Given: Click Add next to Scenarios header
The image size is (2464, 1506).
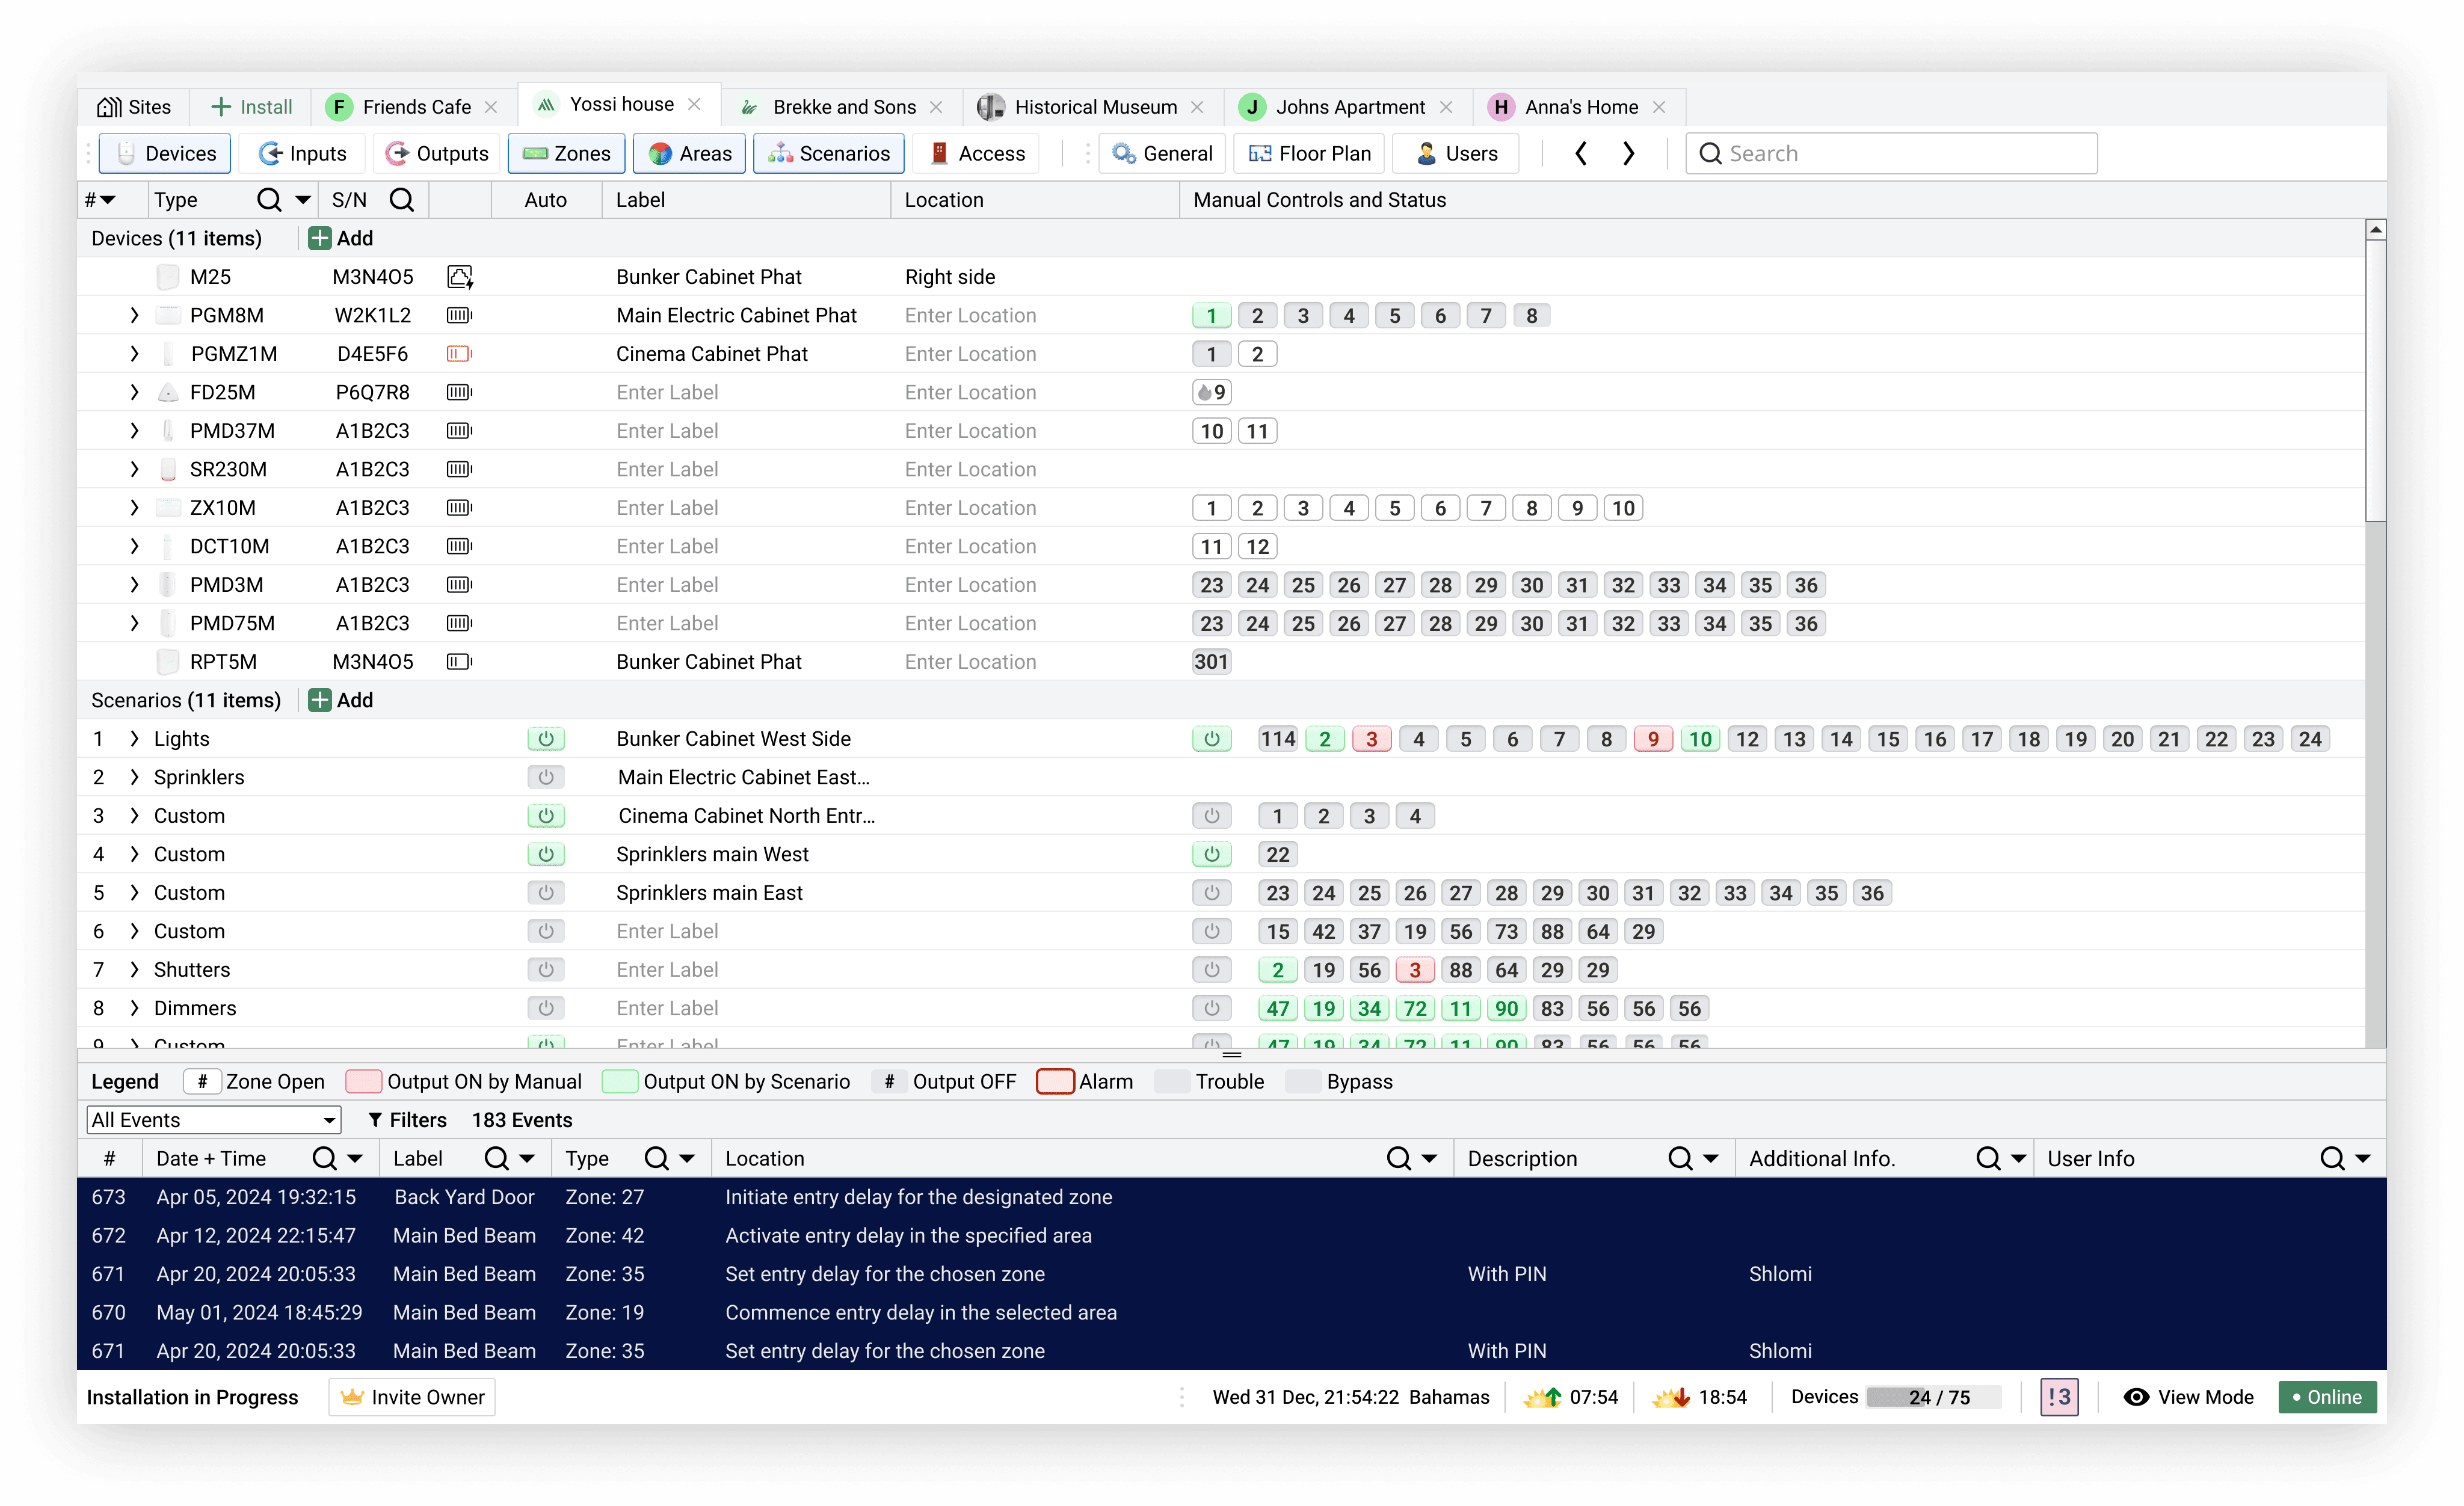Looking at the screenshot, I should (341, 700).
